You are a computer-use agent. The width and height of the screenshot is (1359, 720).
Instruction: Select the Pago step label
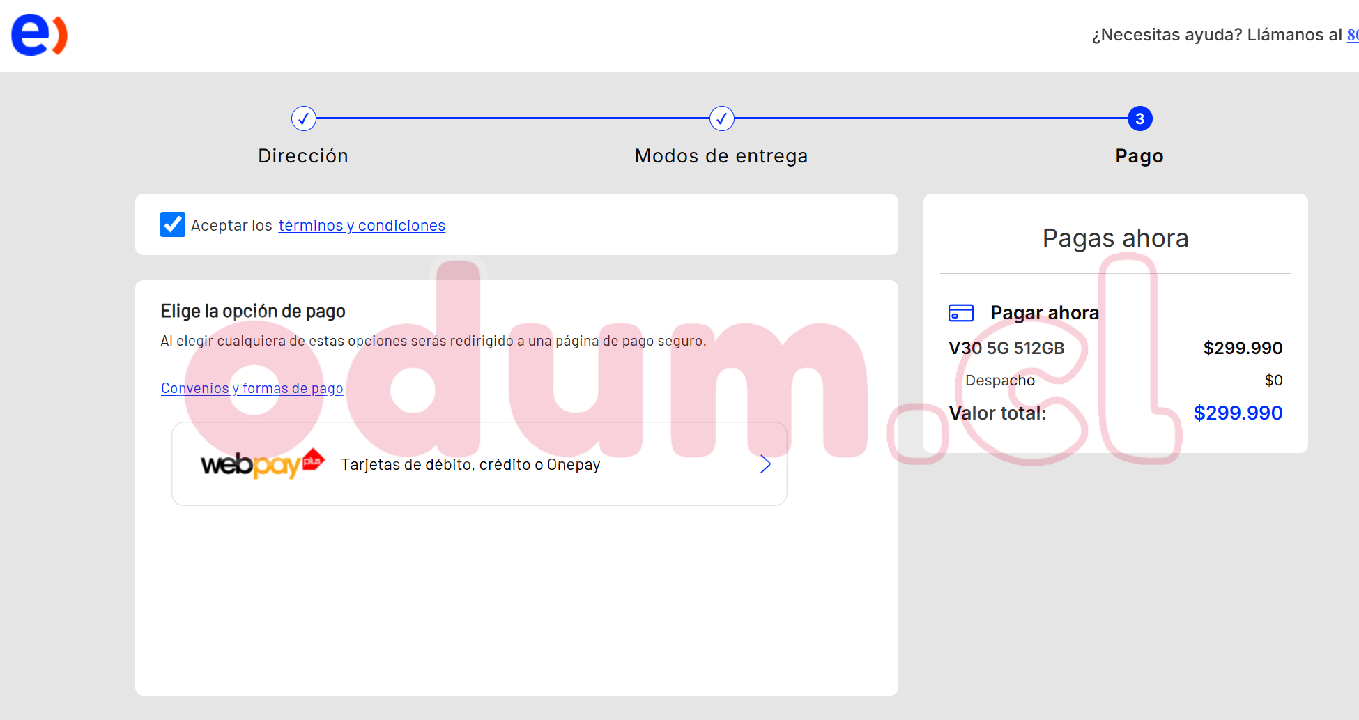[1139, 156]
